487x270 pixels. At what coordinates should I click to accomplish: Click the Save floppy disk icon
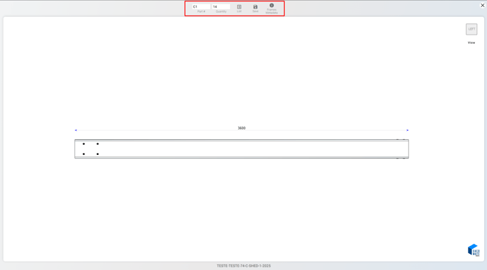[256, 7]
